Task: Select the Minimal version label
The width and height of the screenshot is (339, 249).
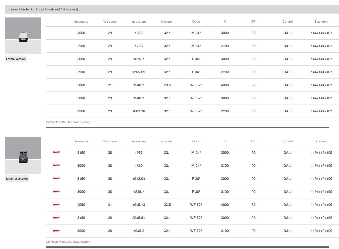Action: 17,179
